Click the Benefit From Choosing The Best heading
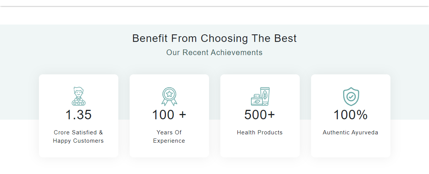This screenshot has height=174, width=429. (214, 38)
